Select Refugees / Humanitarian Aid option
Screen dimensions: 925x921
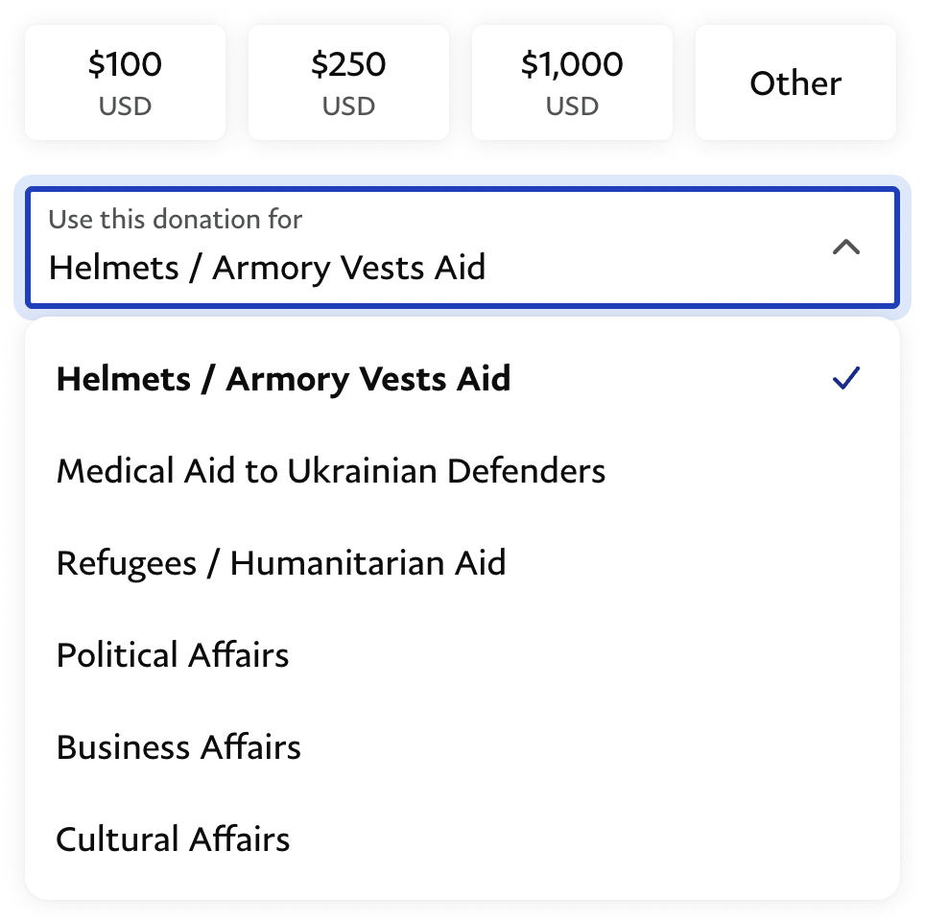(x=281, y=563)
